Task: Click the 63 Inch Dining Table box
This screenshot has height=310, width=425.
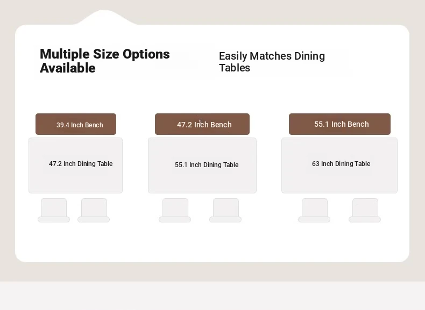Action: pos(339,165)
